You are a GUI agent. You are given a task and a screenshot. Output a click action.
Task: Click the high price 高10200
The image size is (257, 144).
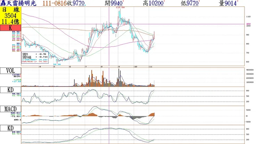tap(153, 3)
